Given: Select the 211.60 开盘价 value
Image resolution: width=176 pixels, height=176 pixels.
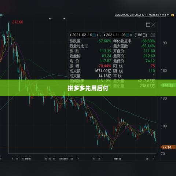Looking at the screenshot, I should [149, 51].
